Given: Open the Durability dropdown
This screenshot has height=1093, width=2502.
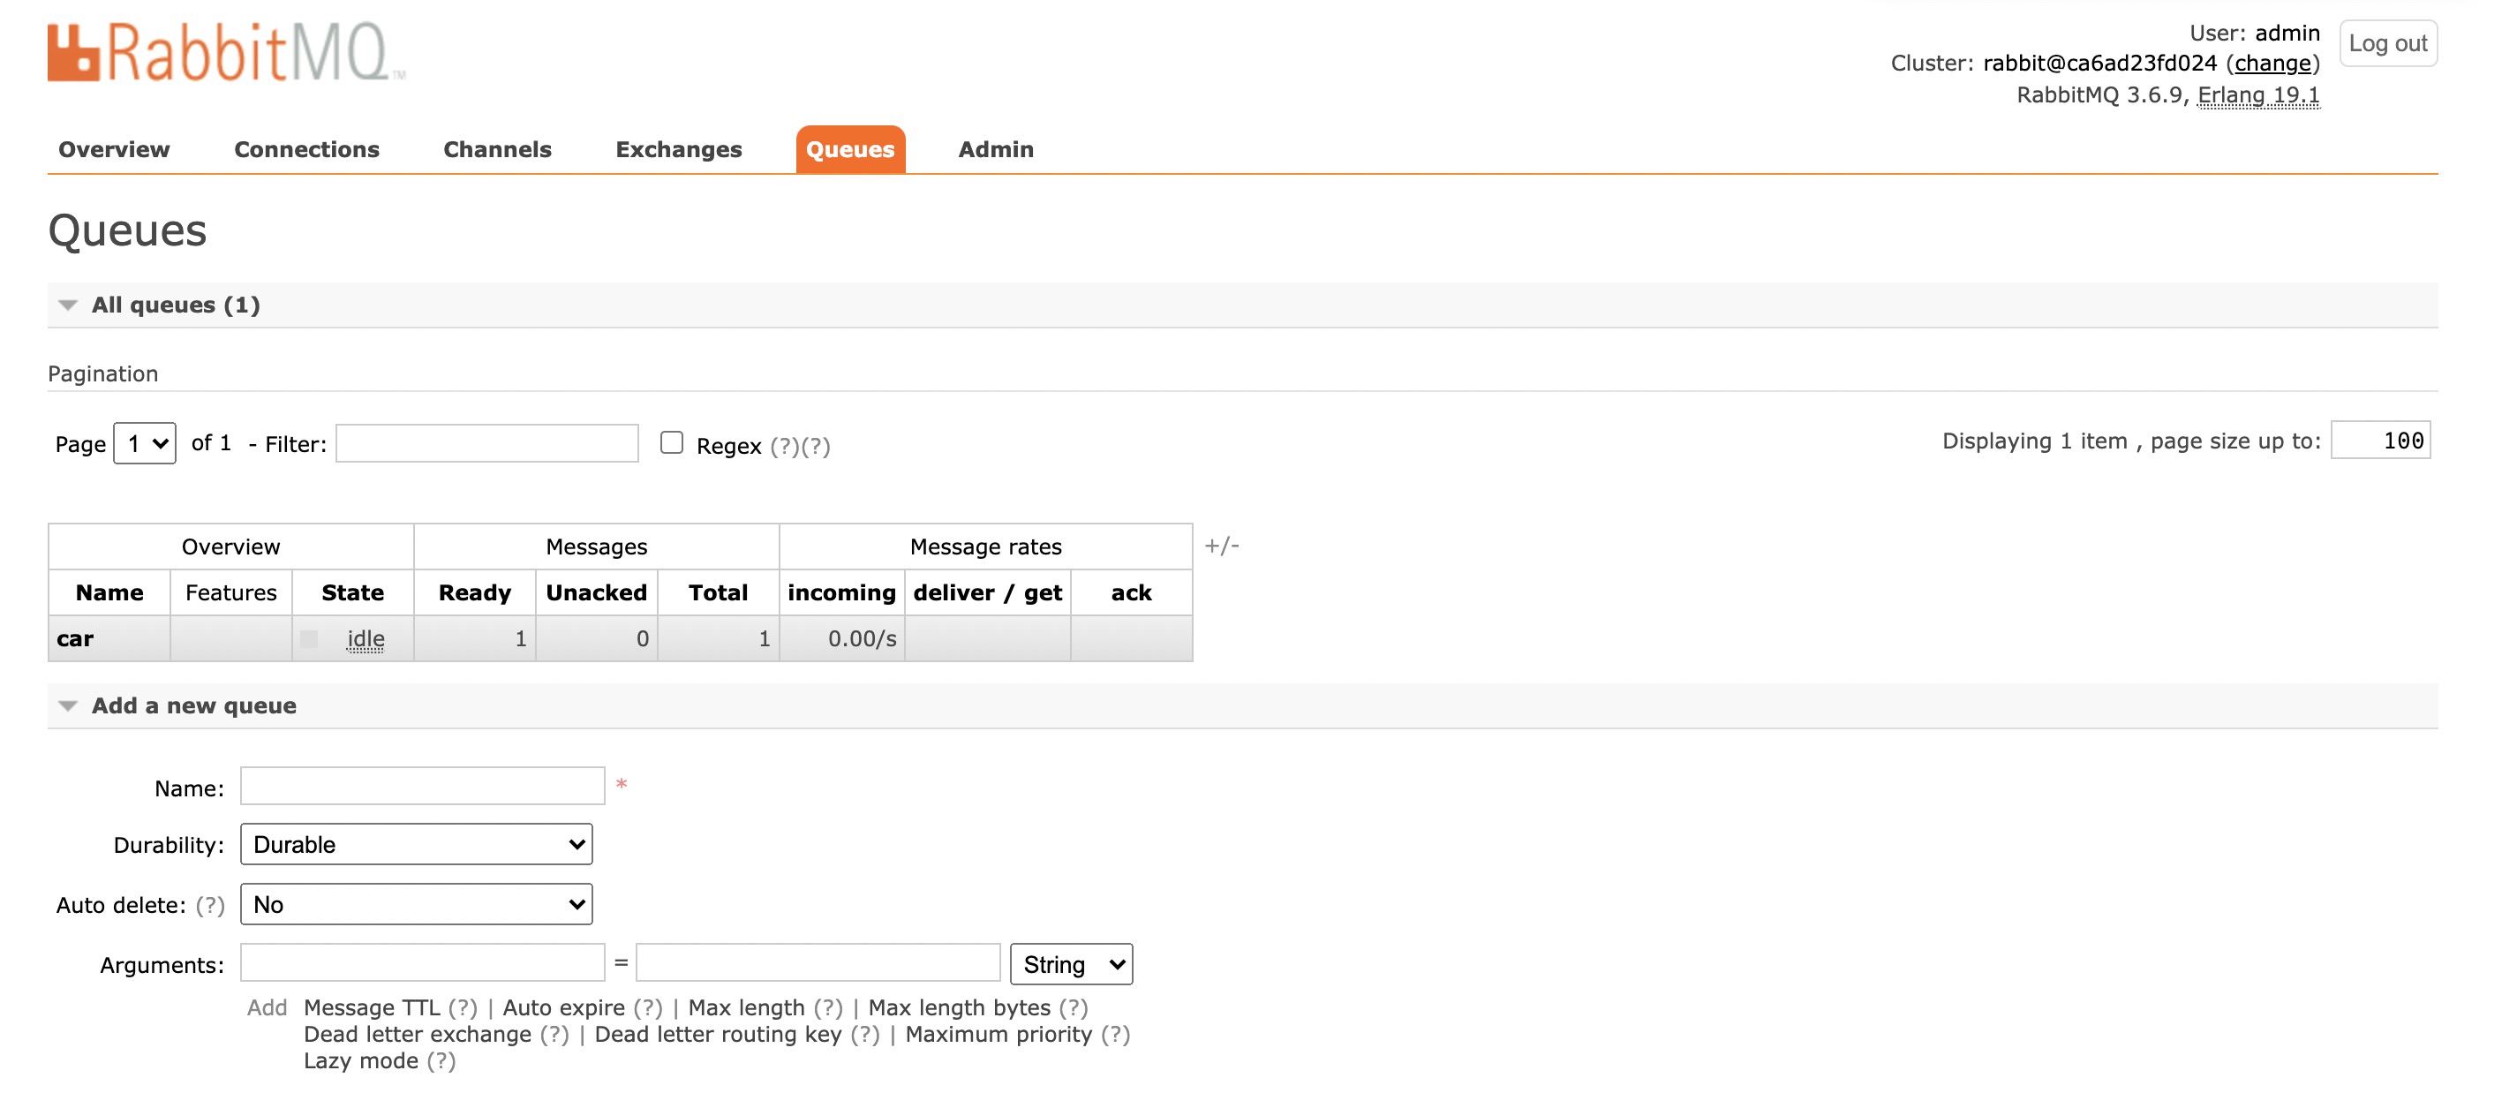Looking at the screenshot, I should [417, 844].
